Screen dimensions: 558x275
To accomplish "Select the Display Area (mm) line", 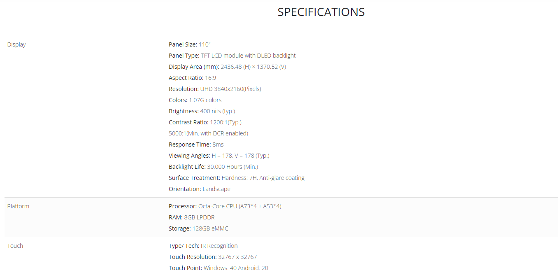I will coord(227,67).
